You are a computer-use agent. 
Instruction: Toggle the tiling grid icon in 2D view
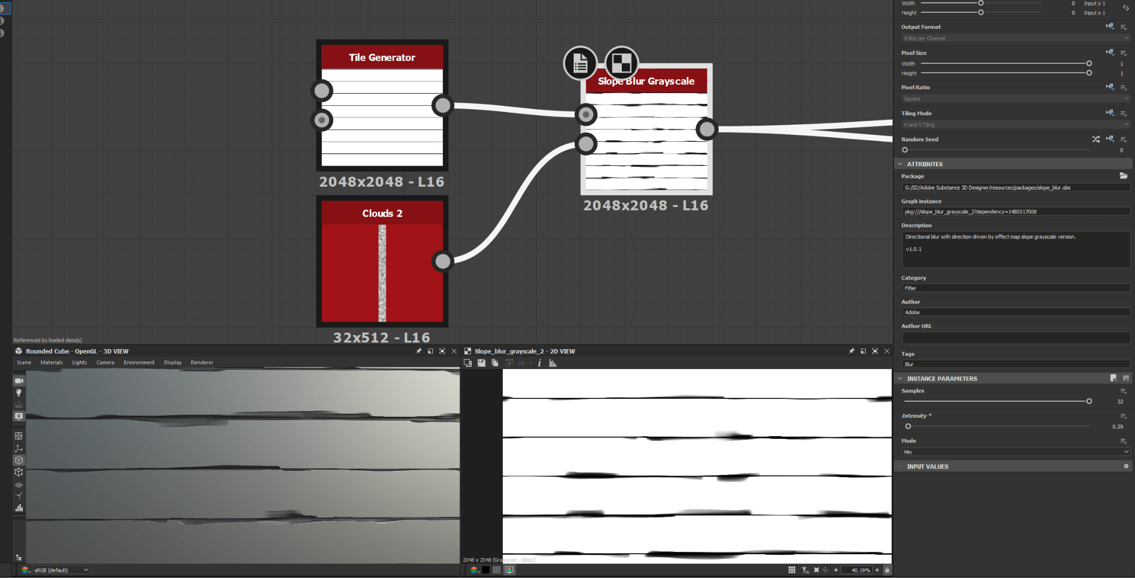point(791,570)
